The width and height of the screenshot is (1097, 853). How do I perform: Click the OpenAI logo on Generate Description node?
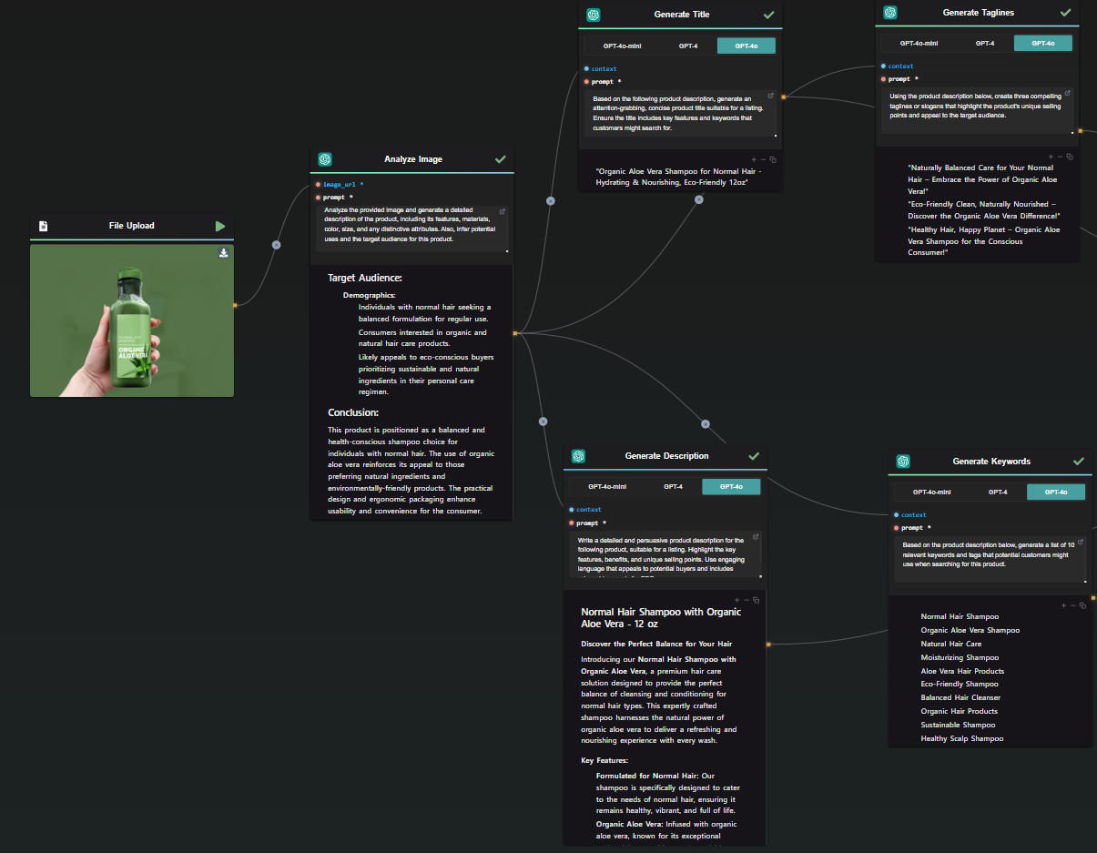click(579, 456)
